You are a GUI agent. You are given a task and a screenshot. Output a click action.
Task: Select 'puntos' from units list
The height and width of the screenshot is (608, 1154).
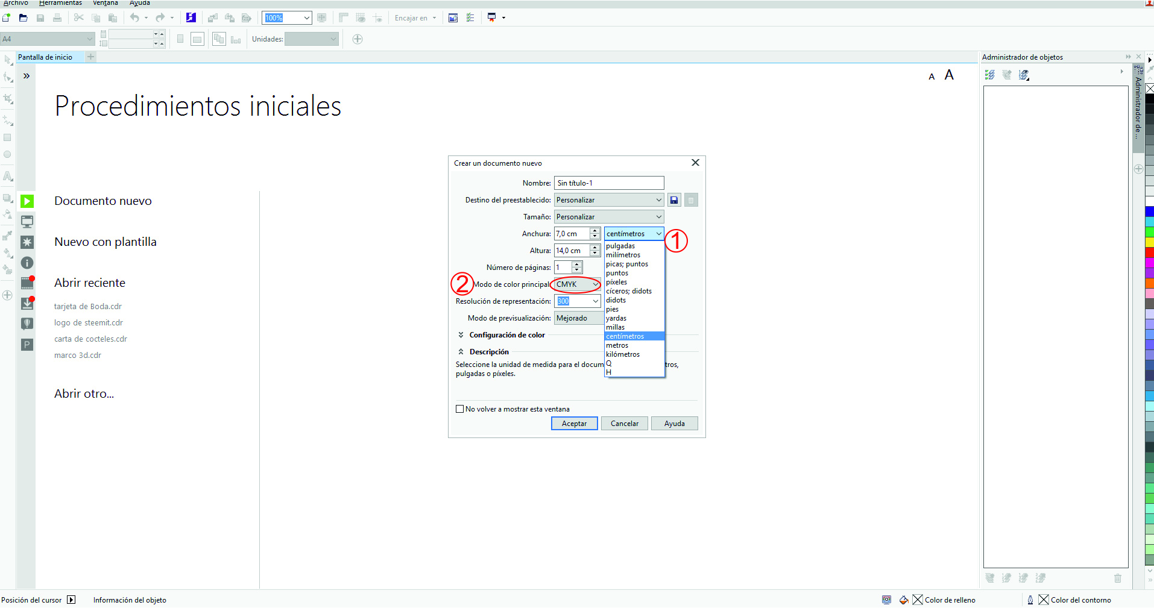634,273
